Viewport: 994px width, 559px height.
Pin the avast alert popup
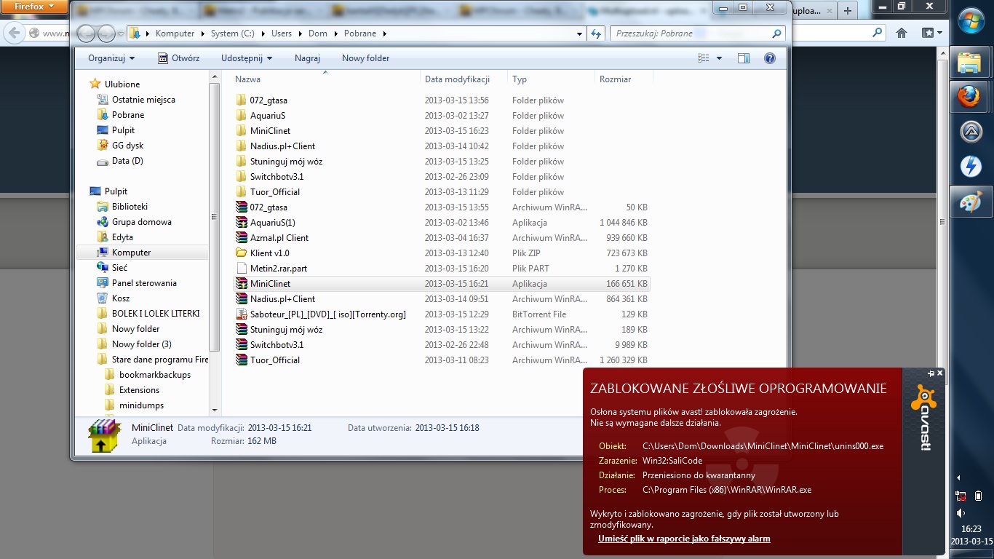(931, 373)
